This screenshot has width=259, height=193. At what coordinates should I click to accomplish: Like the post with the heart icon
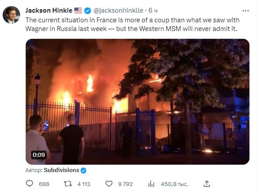109,184
